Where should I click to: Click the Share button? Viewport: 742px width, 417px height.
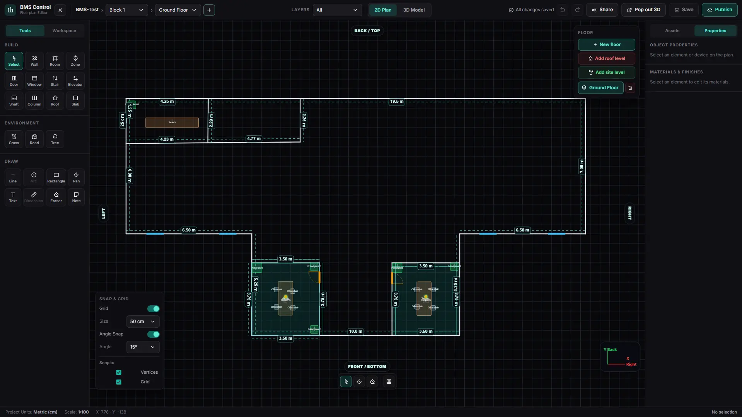click(602, 10)
